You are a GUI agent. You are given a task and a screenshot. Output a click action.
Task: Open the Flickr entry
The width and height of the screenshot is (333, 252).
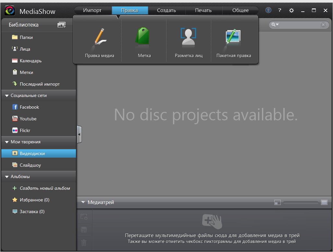pyautogui.click(x=25, y=130)
